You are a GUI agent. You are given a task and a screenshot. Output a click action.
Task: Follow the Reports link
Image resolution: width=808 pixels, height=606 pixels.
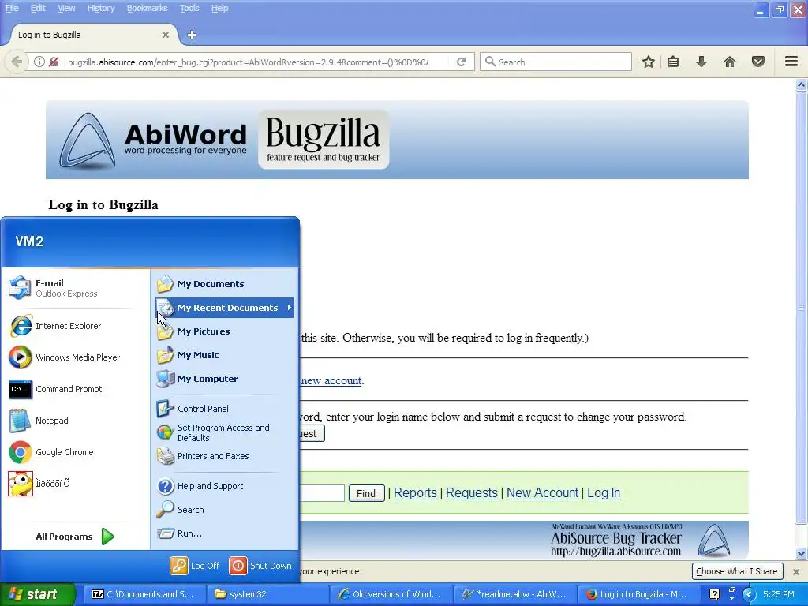(415, 492)
